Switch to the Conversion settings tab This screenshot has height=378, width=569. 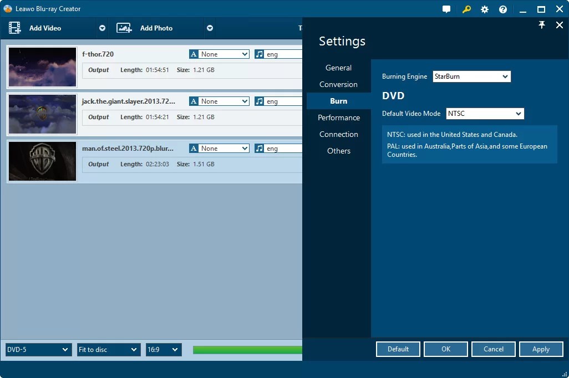[338, 84]
